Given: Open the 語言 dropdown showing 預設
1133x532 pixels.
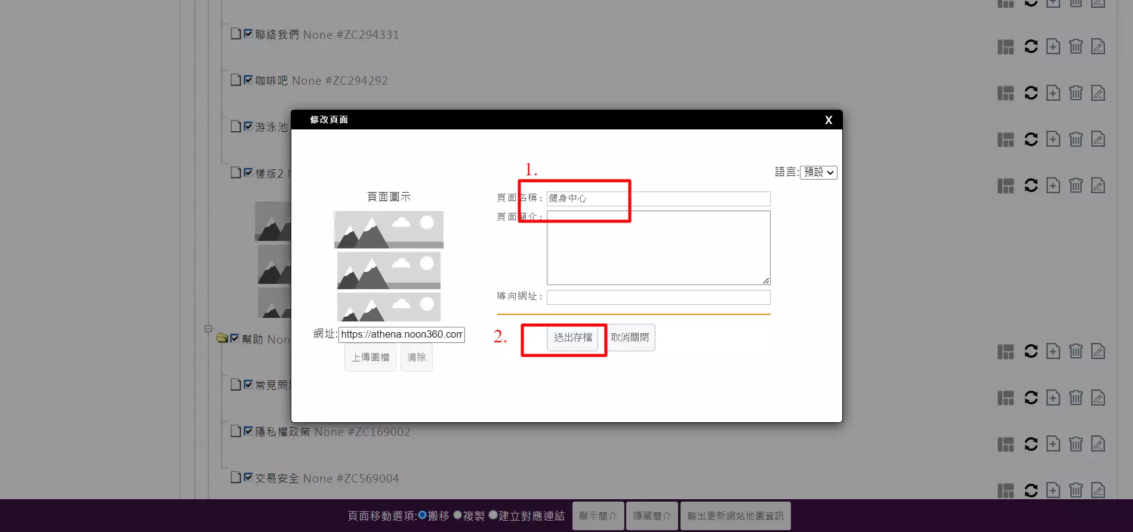Looking at the screenshot, I should 818,172.
